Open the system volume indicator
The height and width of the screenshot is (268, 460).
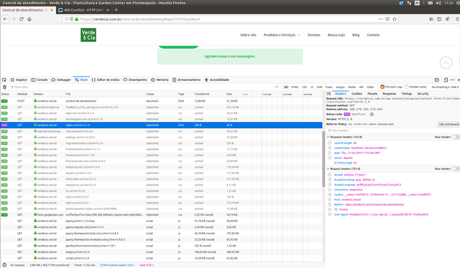pyautogui.click(x=438, y=3)
